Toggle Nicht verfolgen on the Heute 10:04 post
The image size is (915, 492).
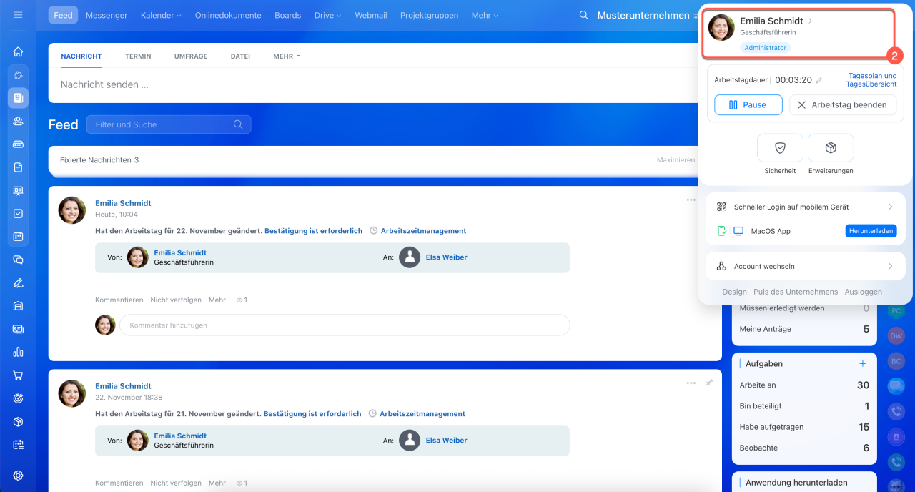tap(176, 300)
